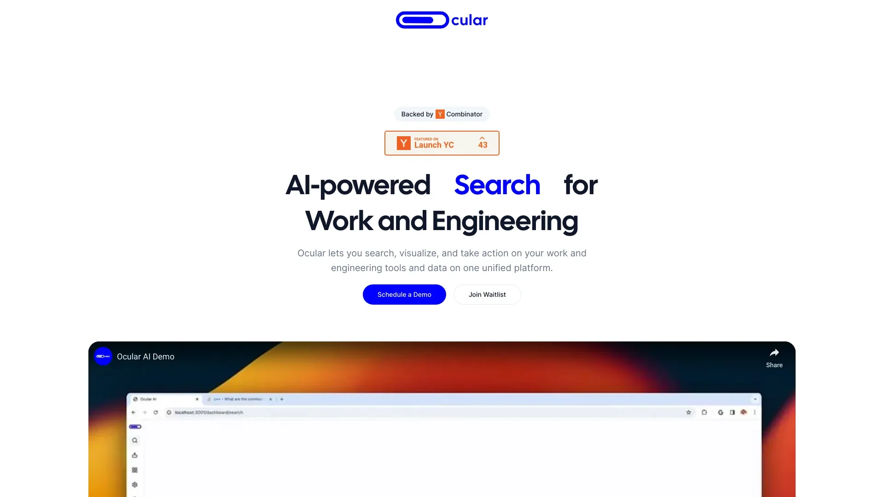Click the settings gear icon in demo sidebar
This screenshot has height=497, width=884.
135,484
